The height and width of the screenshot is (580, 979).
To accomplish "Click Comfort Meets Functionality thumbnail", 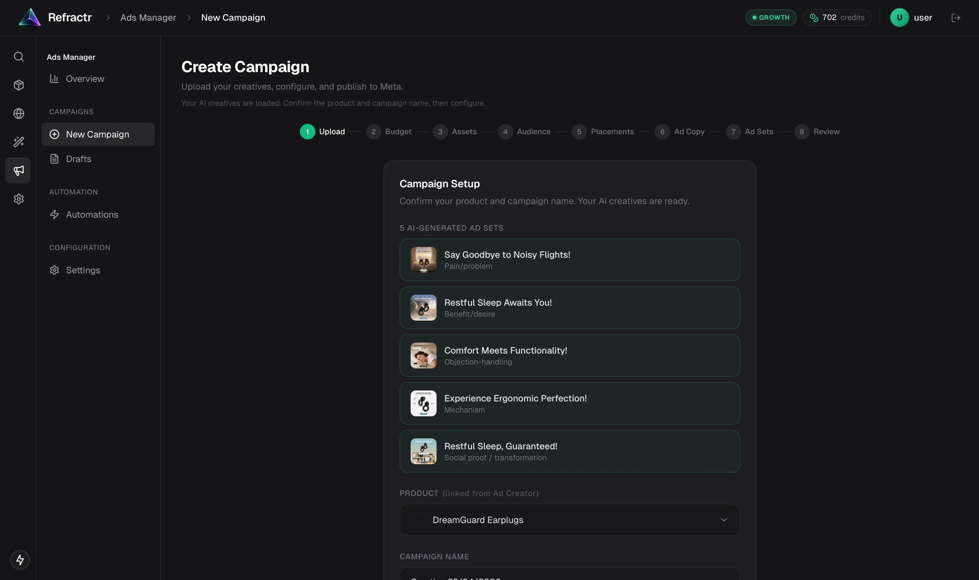I will click(423, 355).
